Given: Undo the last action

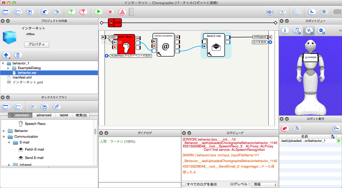Looking at the screenshot, I should click(x=45, y=12).
